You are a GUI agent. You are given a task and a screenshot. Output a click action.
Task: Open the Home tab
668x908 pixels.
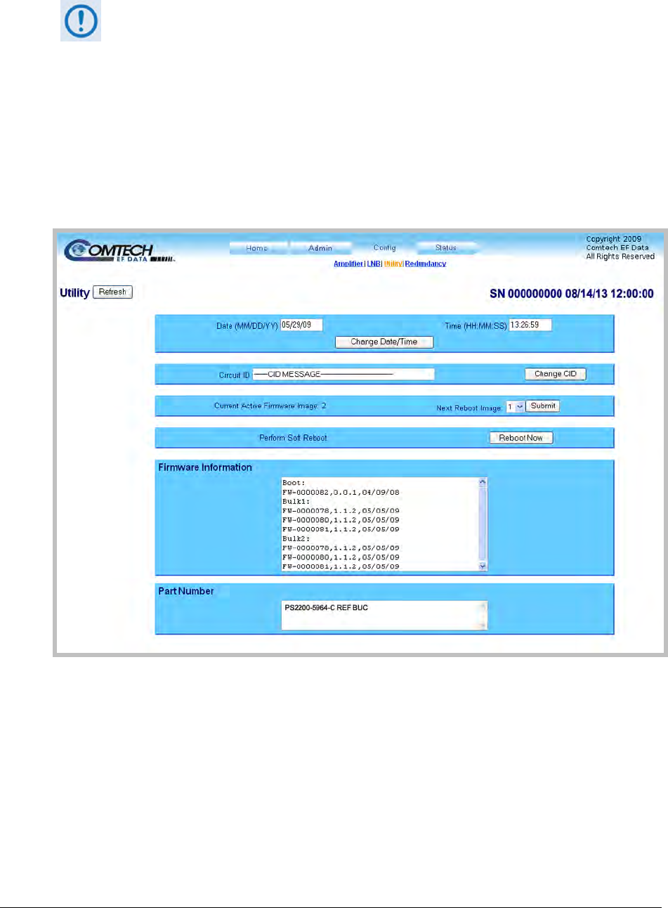257,248
